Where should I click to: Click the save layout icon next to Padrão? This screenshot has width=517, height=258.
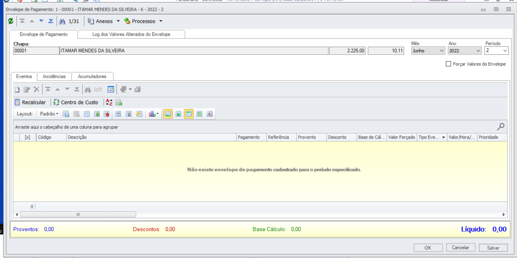pos(66,114)
